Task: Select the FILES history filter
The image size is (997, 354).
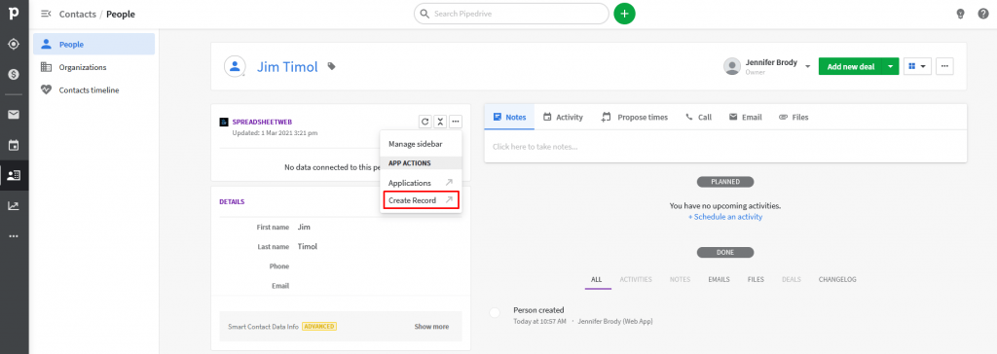Action: click(x=756, y=280)
